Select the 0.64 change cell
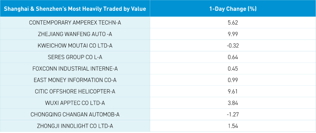Image resolution: width=316 pixels, height=133 pixels. tap(233, 57)
